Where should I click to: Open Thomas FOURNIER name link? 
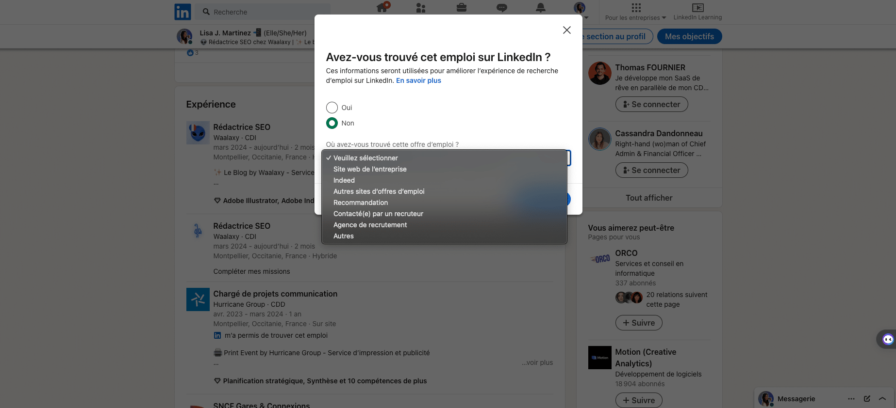650,67
